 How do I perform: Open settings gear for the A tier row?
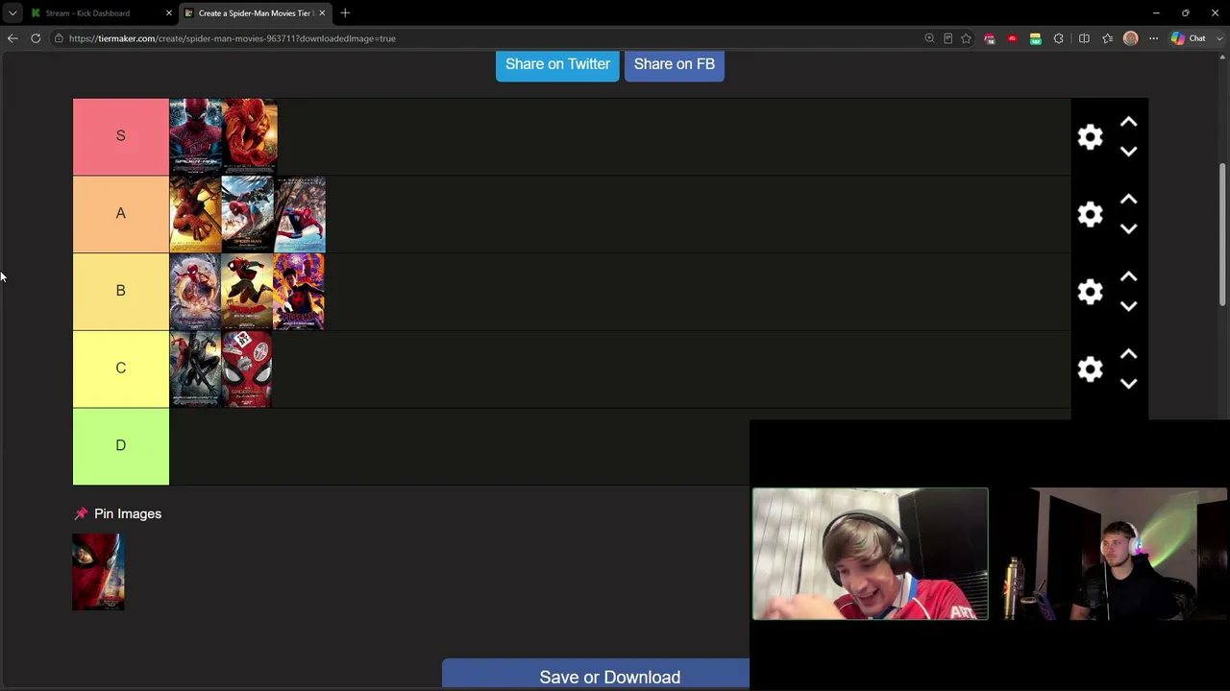[1090, 214]
